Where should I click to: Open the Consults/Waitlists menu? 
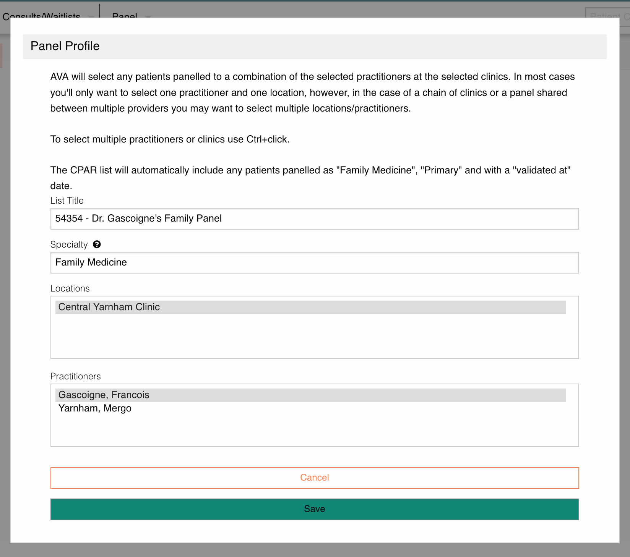point(42,16)
